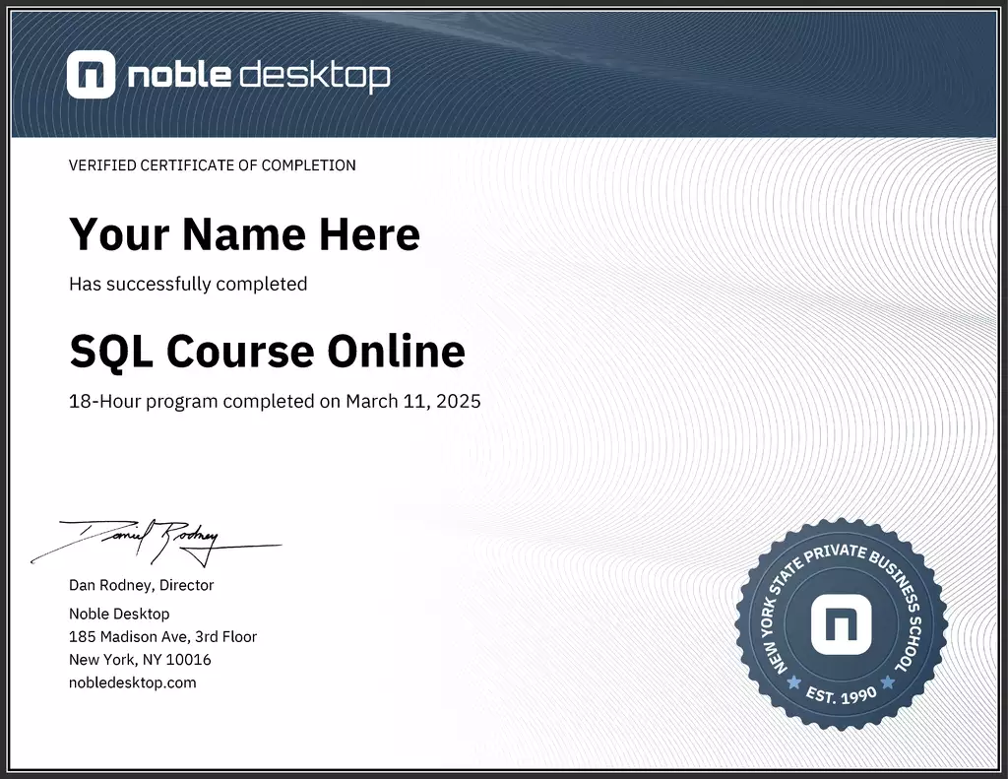Select the 'Your Name Here' heading
Image resolution: width=1008 pixels, height=779 pixels.
(x=243, y=234)
